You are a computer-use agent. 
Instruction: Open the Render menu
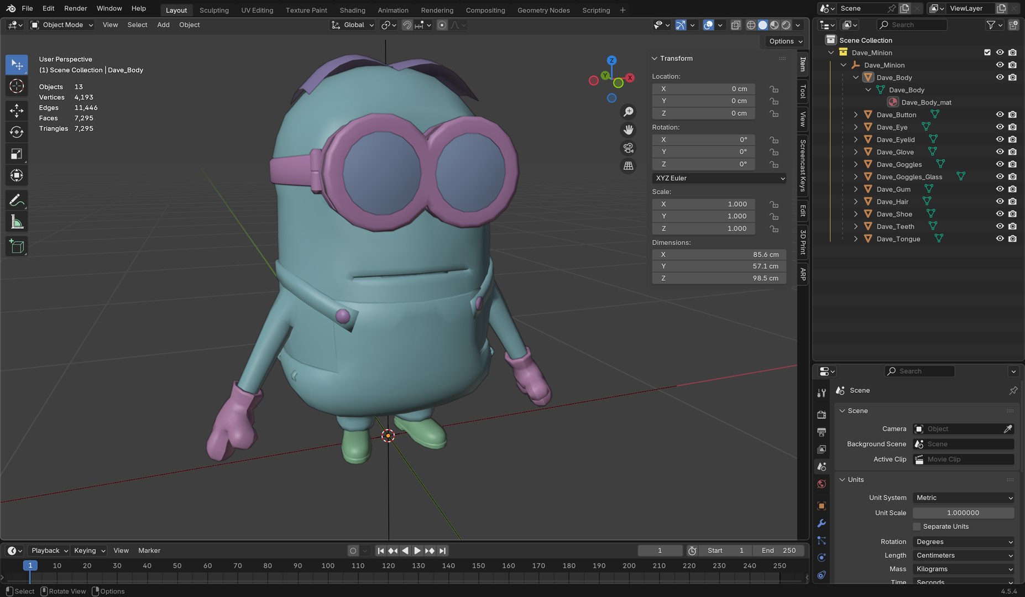point(76,8)
